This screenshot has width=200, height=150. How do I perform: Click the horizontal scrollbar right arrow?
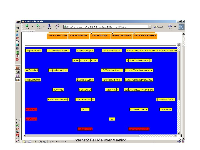176,136
